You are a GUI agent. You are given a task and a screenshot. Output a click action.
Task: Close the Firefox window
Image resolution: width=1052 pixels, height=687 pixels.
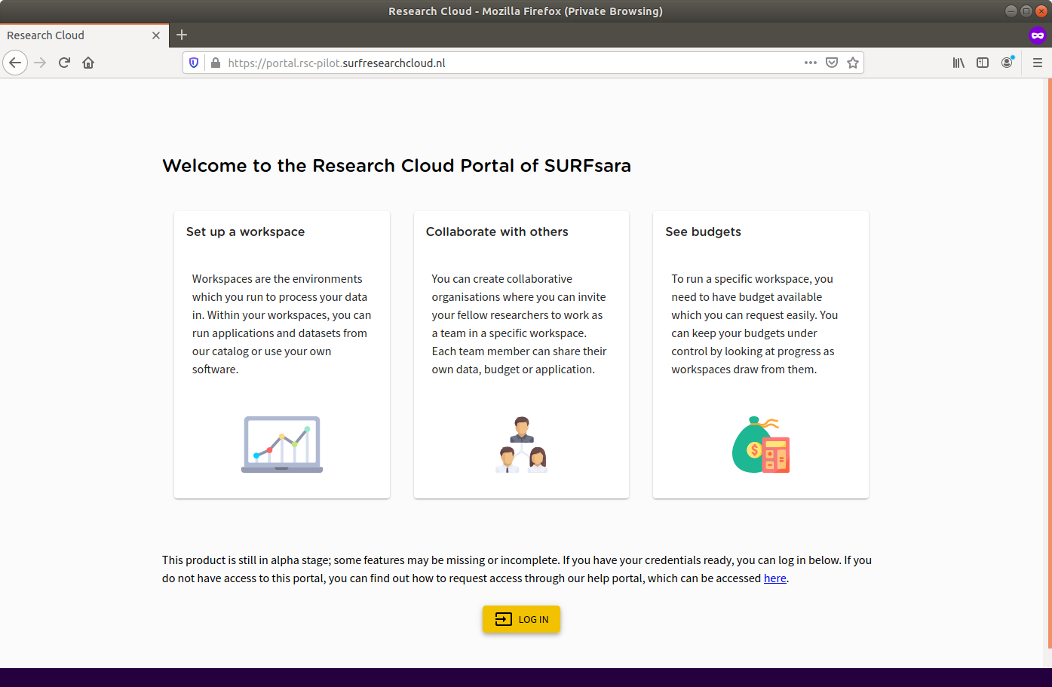coord(1041,11)
